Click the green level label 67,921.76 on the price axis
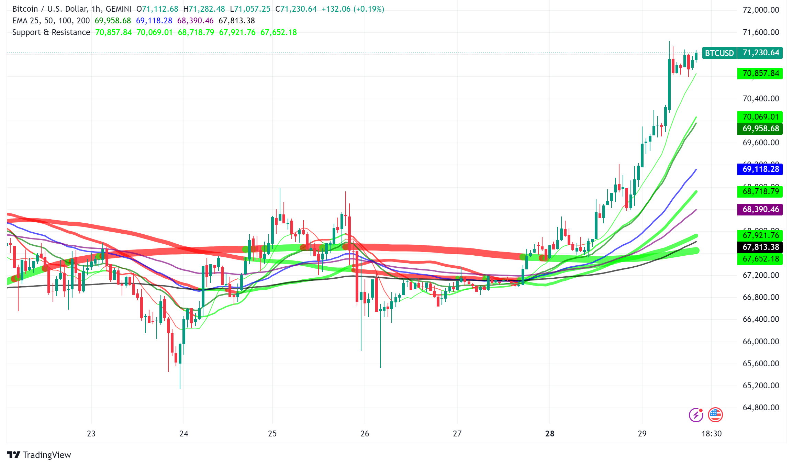Screen dimensions: 793x467 click(x=760, y=235)
